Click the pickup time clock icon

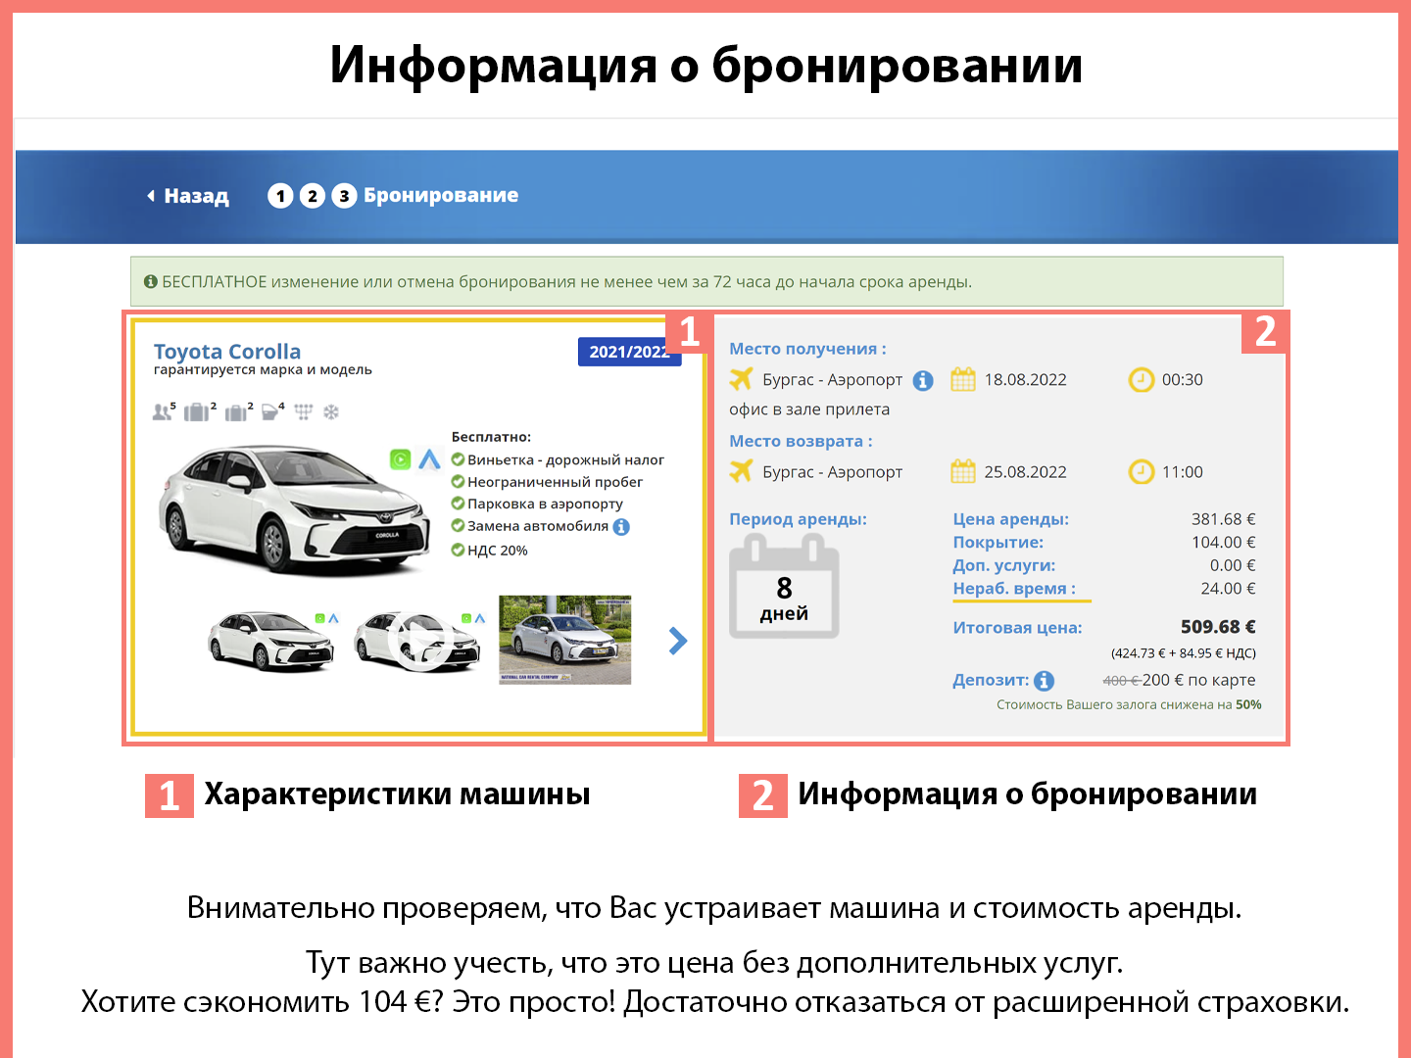[x=1142, y=379]
